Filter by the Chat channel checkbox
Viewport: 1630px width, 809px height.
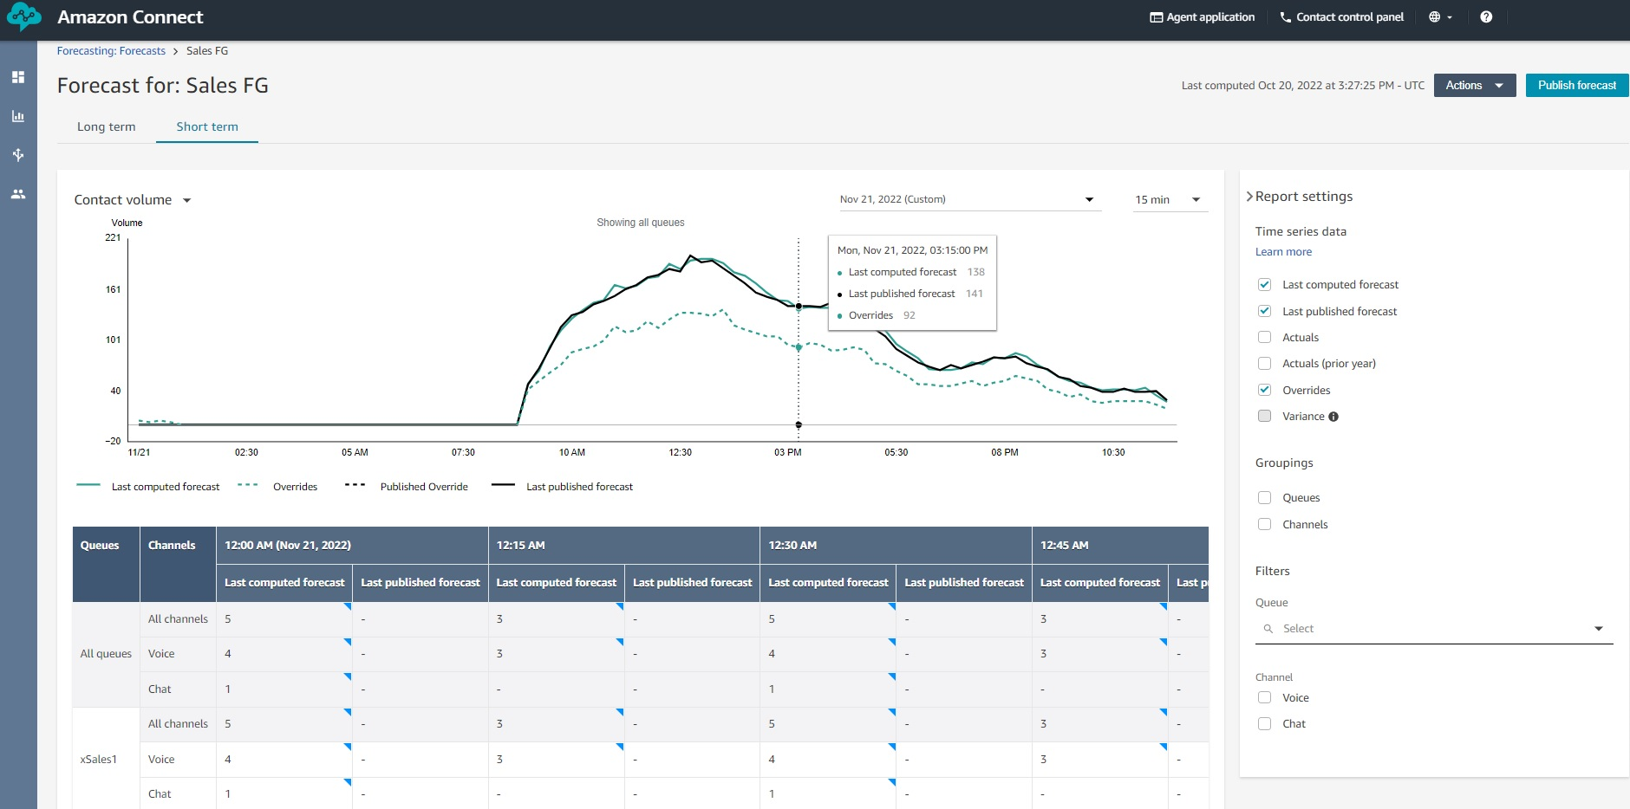pyautogui.click(x=1264, y=724)
